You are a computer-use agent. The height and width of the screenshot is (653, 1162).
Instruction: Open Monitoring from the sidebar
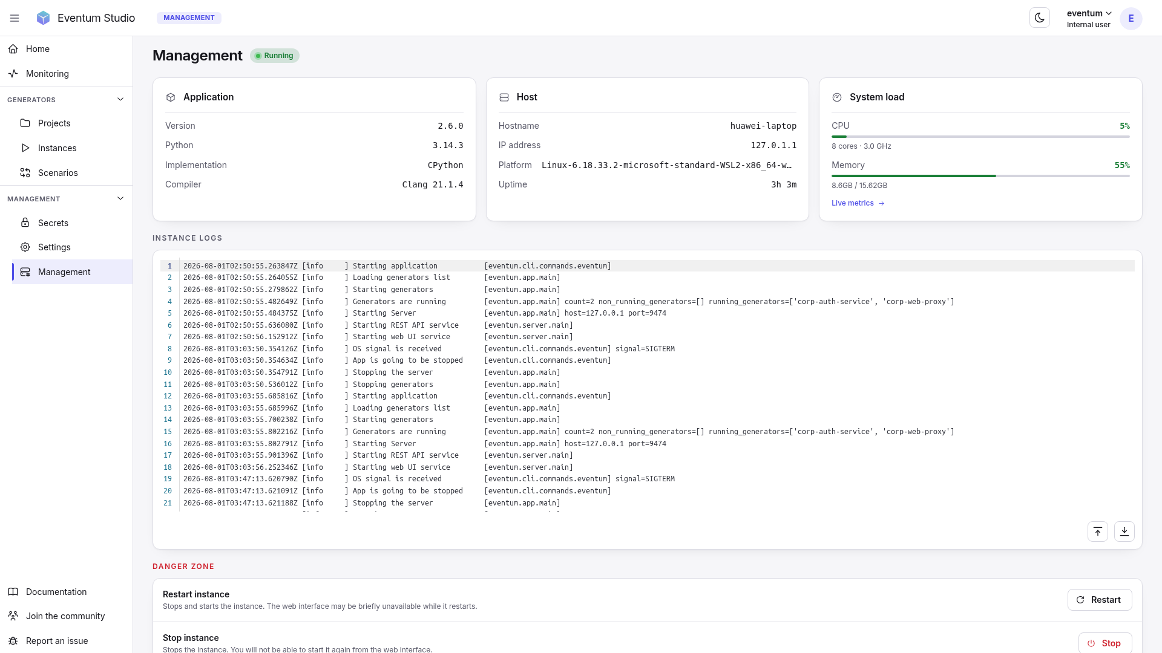pos(67,74)
